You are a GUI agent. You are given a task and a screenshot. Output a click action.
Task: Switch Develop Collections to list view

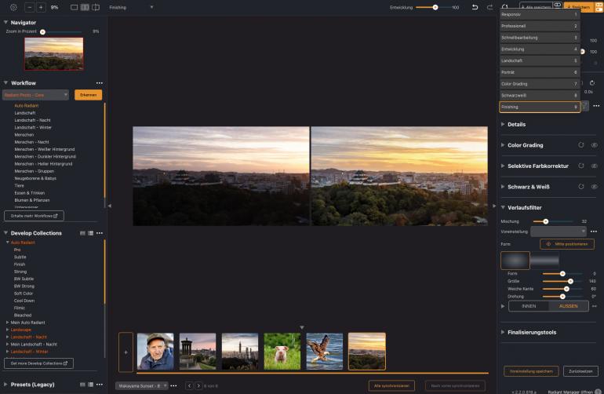(x=90, y=233)
